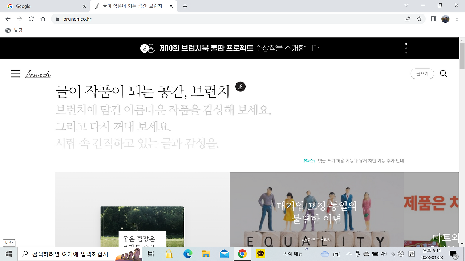Open Microsoft Edge from the taskbar
The image size is (465, 261).
[188, 254]
